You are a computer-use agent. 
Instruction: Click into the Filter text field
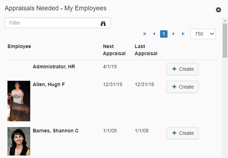point(53,23)
